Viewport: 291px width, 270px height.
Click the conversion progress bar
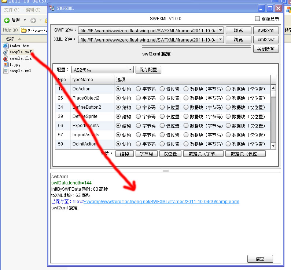coord(196,46)
